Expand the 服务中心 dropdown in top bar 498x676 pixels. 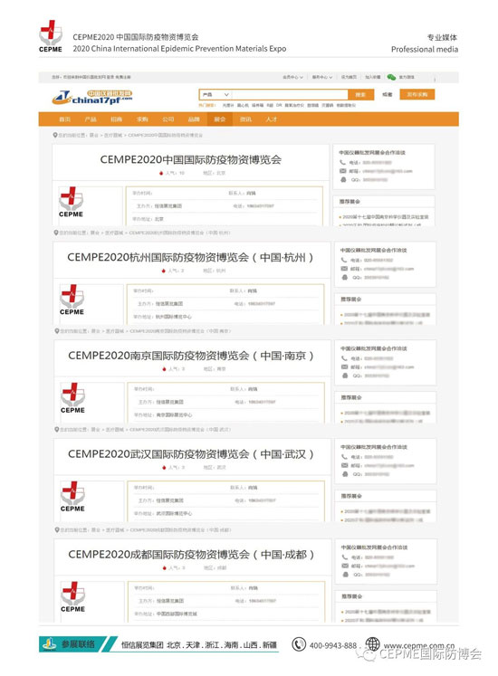click(322, 77)
